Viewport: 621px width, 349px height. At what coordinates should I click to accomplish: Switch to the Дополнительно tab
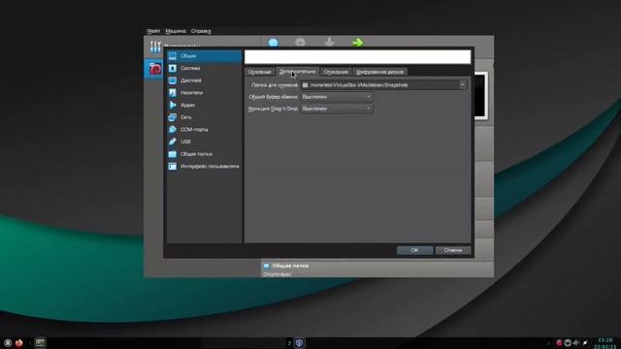coord(298,72)
